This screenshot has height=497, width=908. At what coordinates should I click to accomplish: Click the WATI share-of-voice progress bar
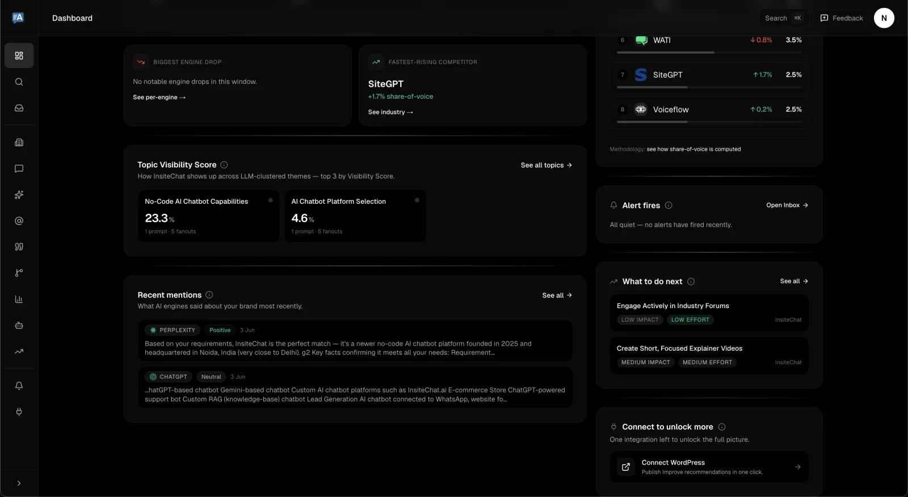(709, 53)
